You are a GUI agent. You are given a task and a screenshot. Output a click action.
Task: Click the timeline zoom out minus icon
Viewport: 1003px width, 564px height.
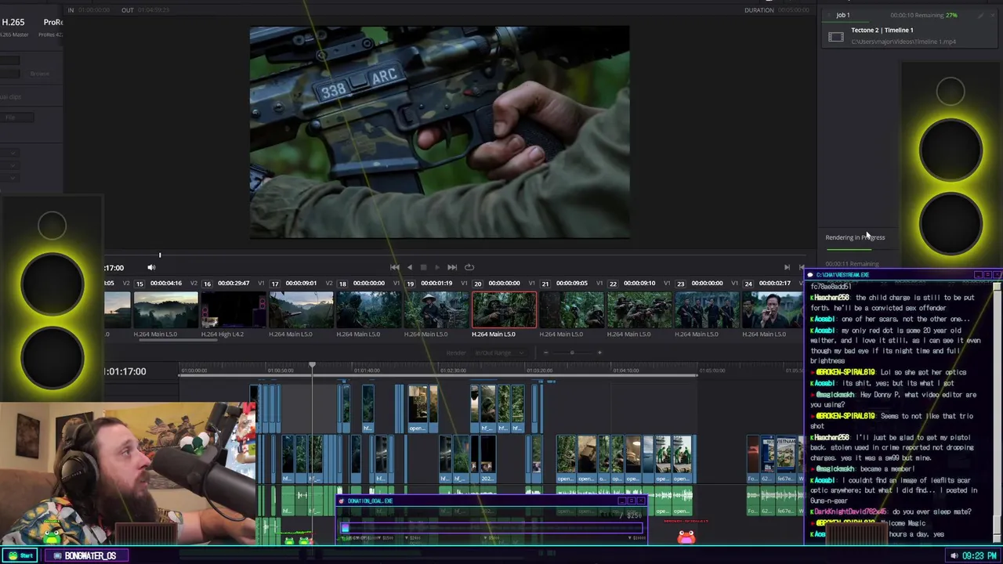[546, 353]
